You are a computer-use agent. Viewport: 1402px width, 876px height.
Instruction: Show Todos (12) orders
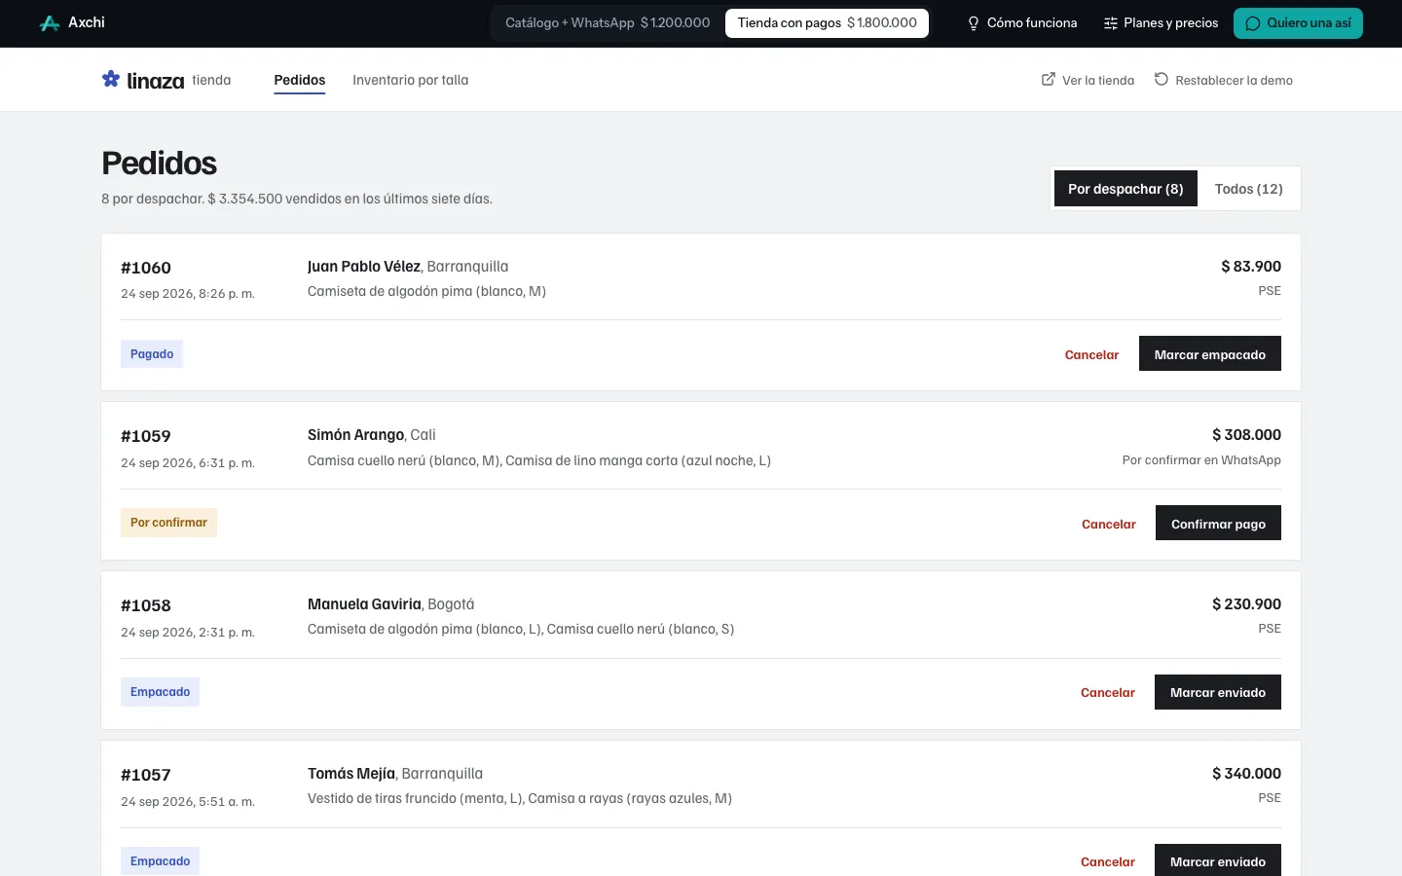click(1249, 189)
